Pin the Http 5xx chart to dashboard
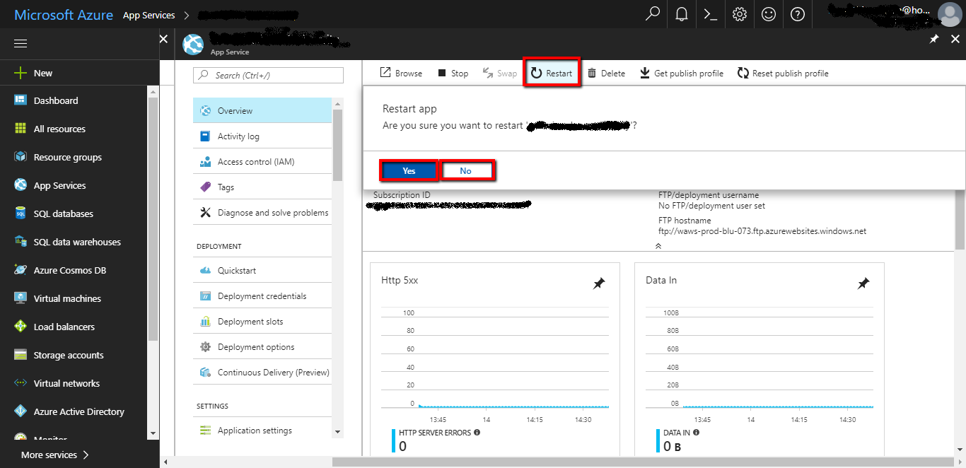This screenshot has height=468, width=966. click(x=599, y=283)
